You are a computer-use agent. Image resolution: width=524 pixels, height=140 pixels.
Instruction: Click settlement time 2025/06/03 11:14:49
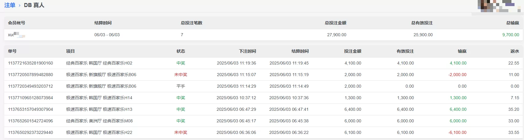pos(289,86)
